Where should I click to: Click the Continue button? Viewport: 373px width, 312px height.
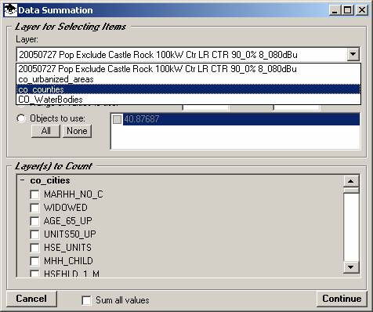pos(342,299)
